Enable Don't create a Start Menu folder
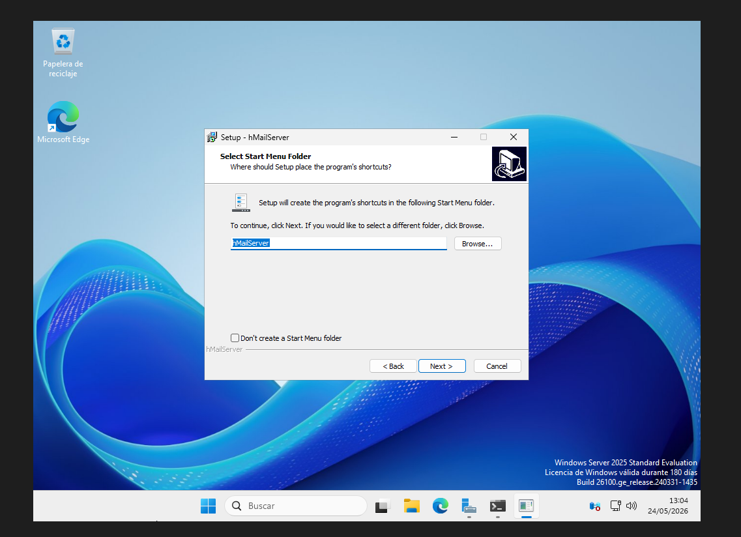This screenshot has width=741, height=537. point(235,338)
